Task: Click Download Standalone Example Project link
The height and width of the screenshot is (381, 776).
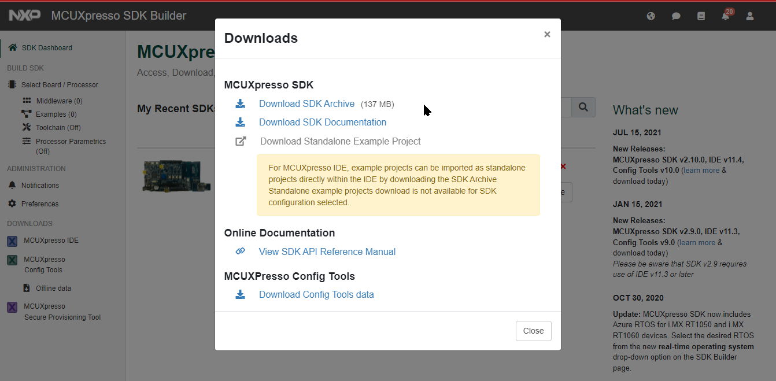Action: pos(341,141)
